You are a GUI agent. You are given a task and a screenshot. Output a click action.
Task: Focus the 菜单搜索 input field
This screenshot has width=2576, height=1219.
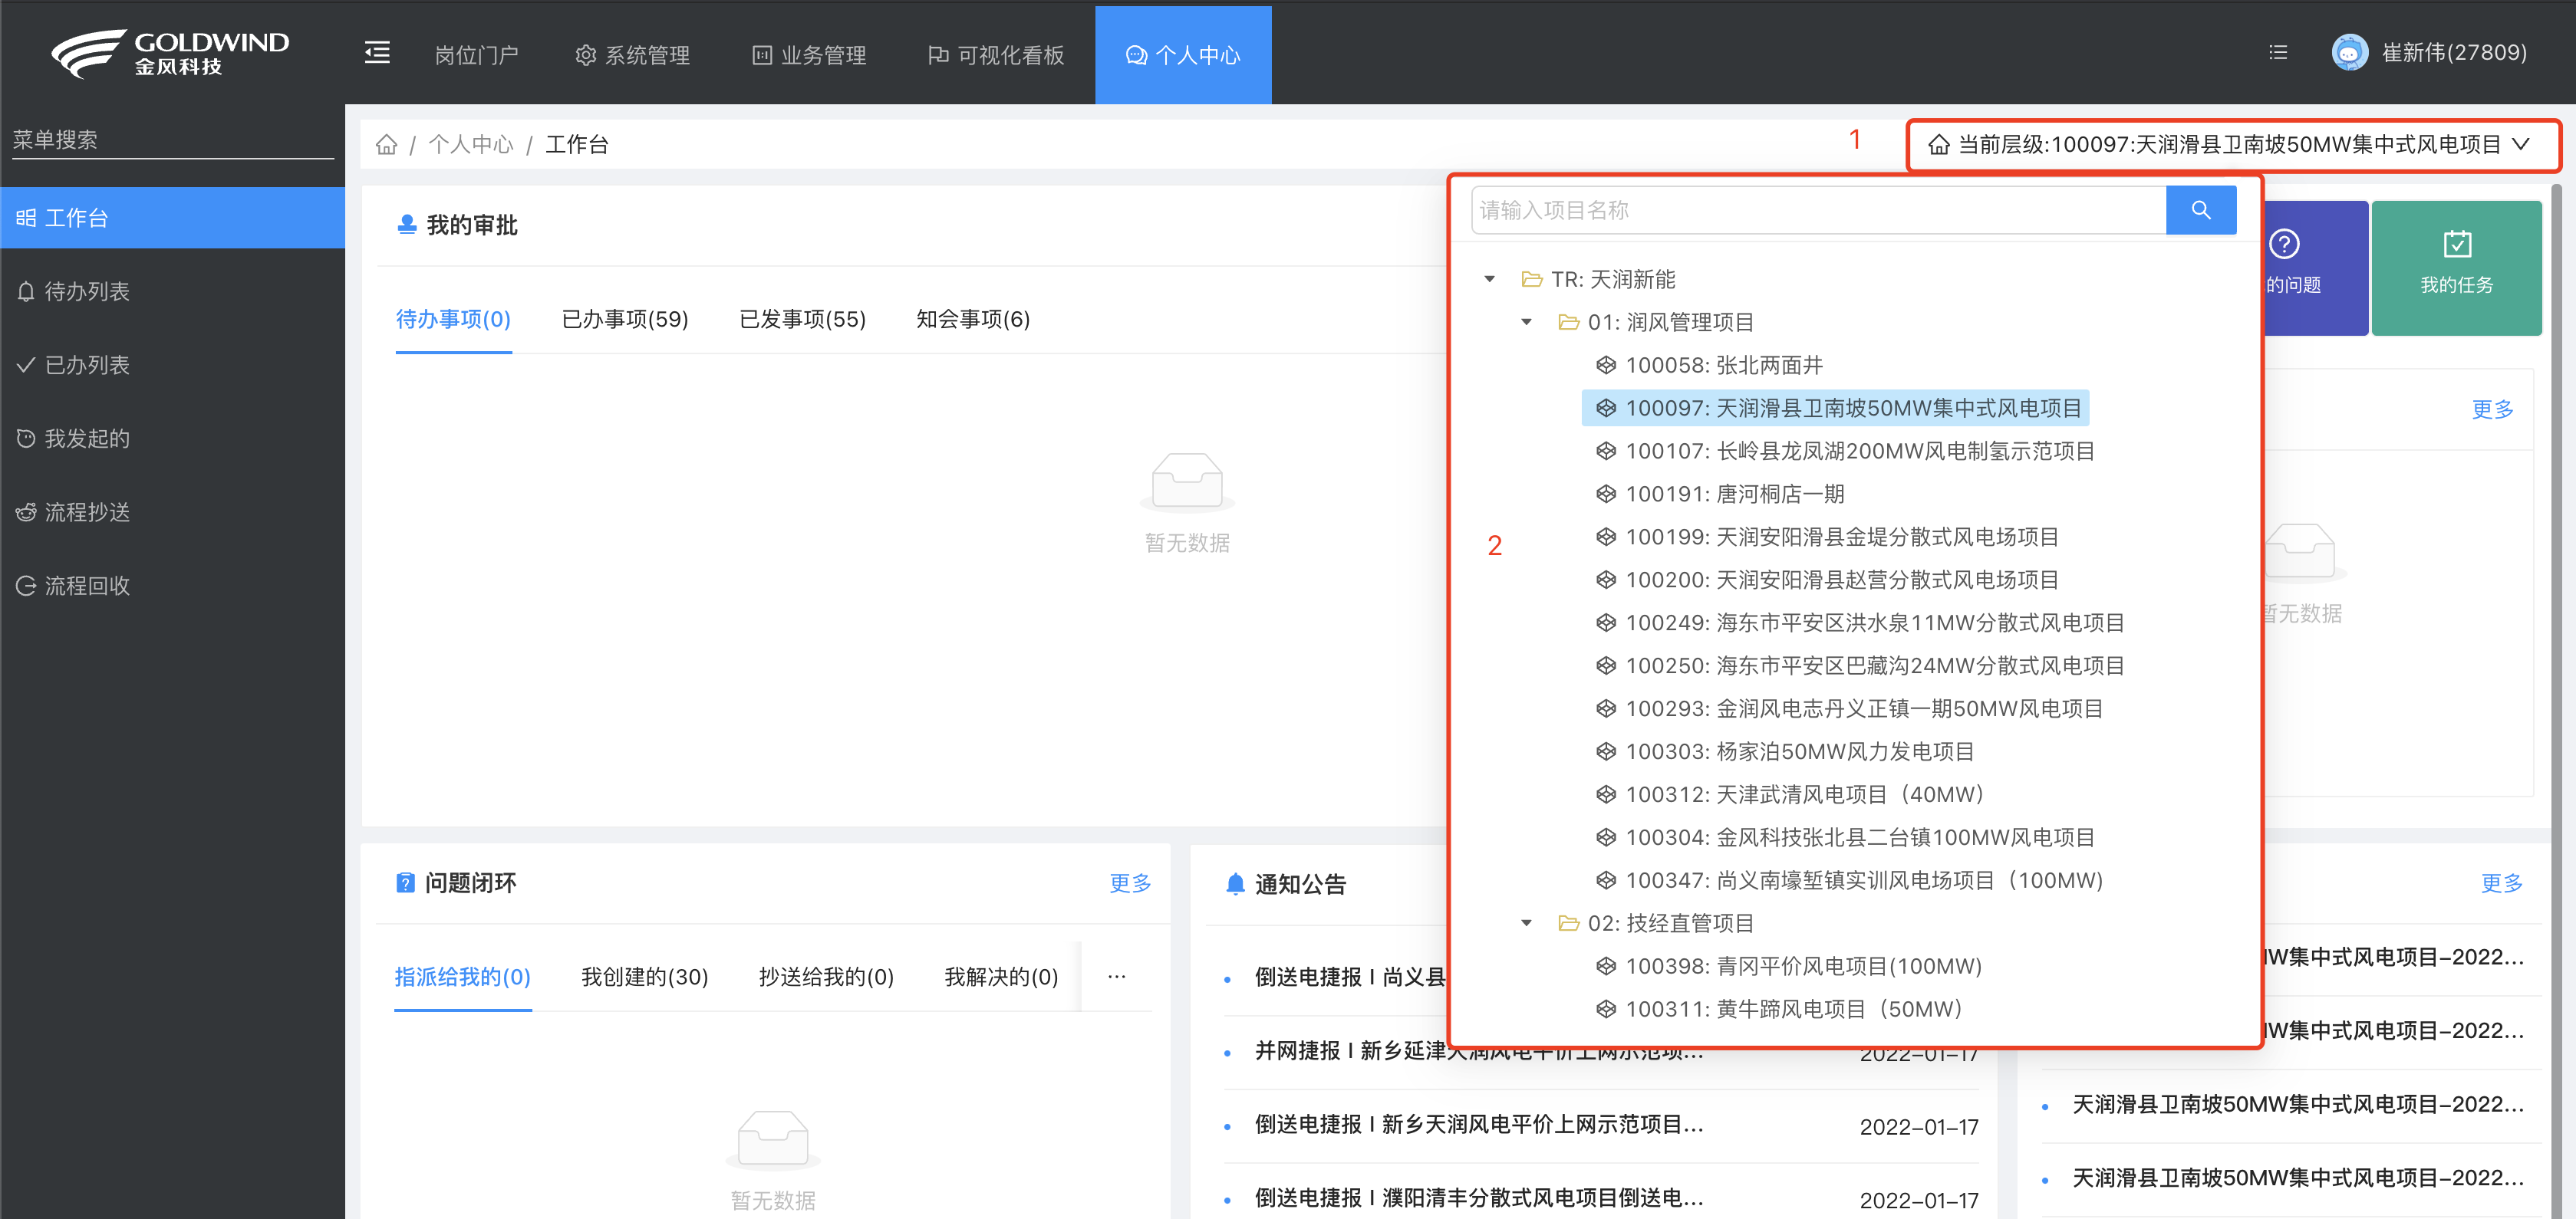(172, 140)
